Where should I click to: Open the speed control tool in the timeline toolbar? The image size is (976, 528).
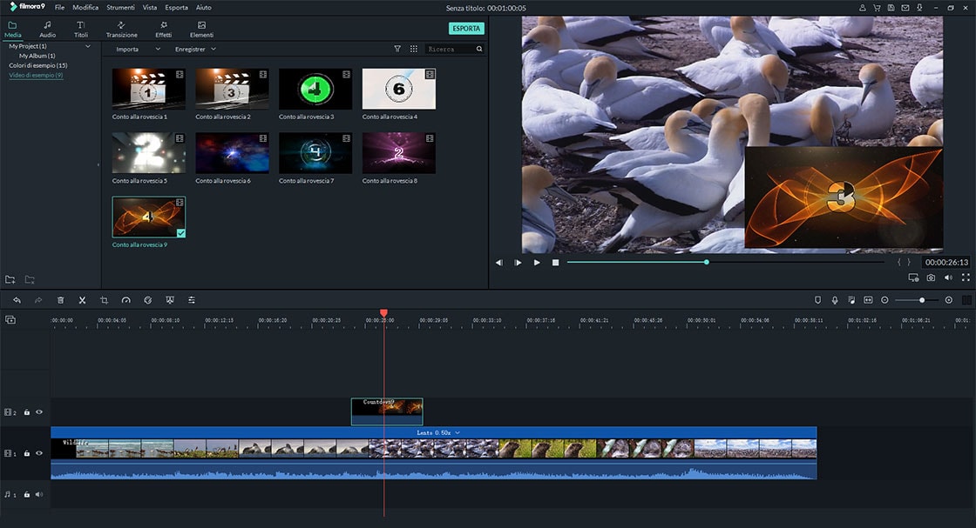click(x=125, y=300)
